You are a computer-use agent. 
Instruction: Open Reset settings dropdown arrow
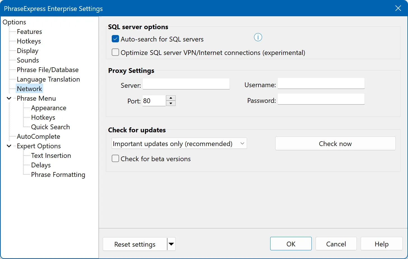pos(171,244)
